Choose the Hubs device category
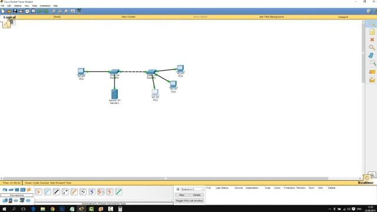Screen dimensions: 377x212 [17, 190]
